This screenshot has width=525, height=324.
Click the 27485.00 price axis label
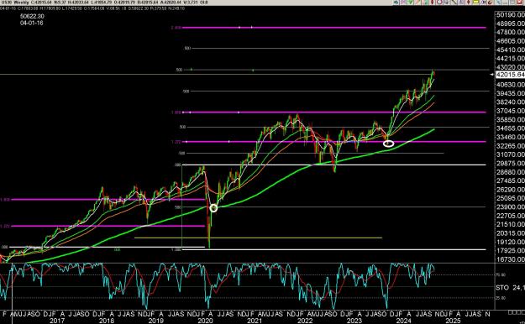[x=511, y=180]
